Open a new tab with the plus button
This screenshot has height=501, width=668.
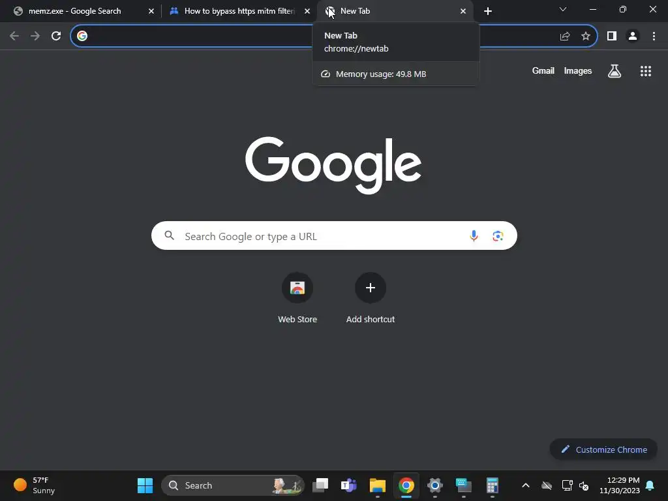(488, 11)
